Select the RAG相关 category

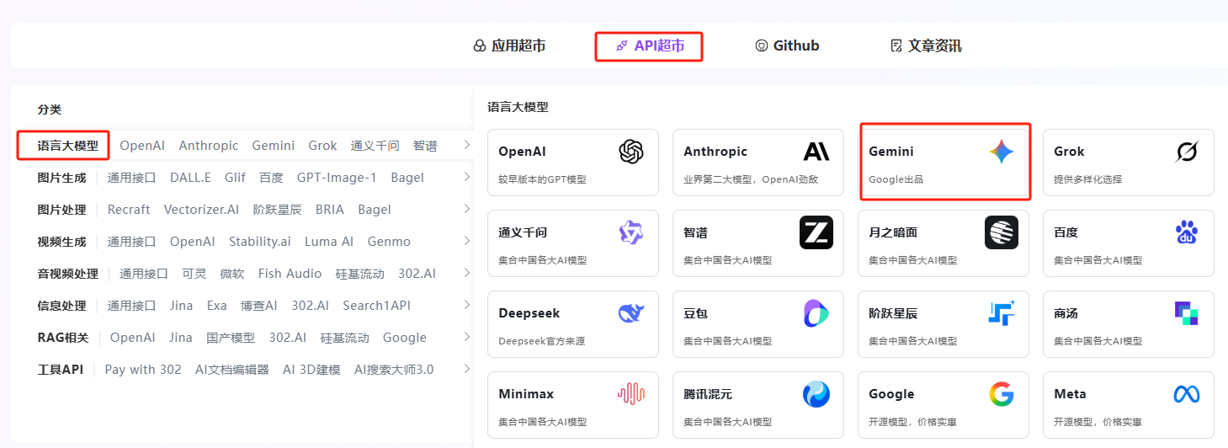point(63,338)
